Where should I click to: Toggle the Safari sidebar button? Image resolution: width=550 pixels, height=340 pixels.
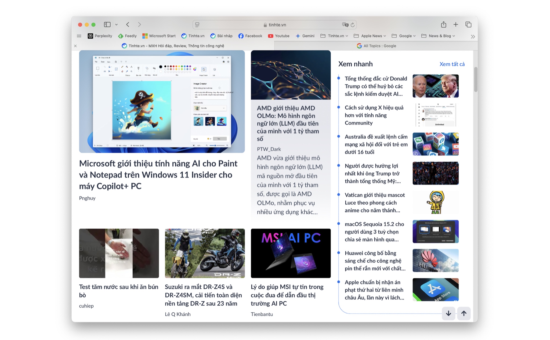click(x=107, y=24)
